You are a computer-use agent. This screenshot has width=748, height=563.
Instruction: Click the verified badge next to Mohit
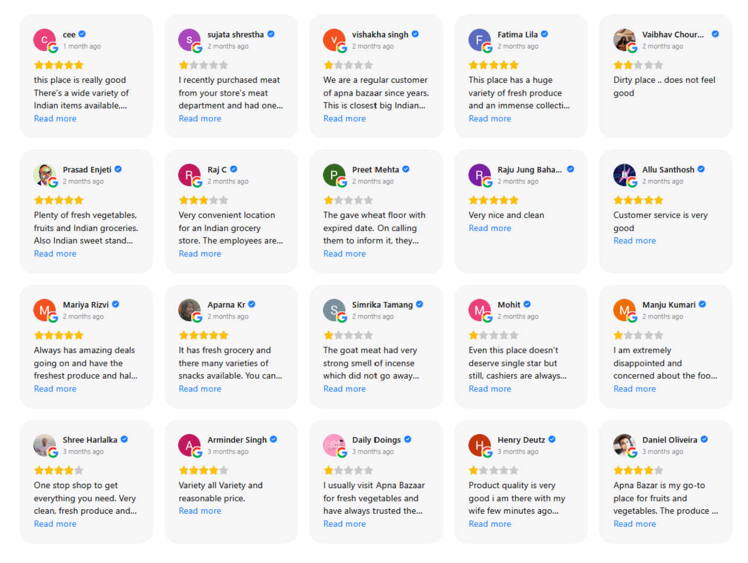tap(527, 304)
